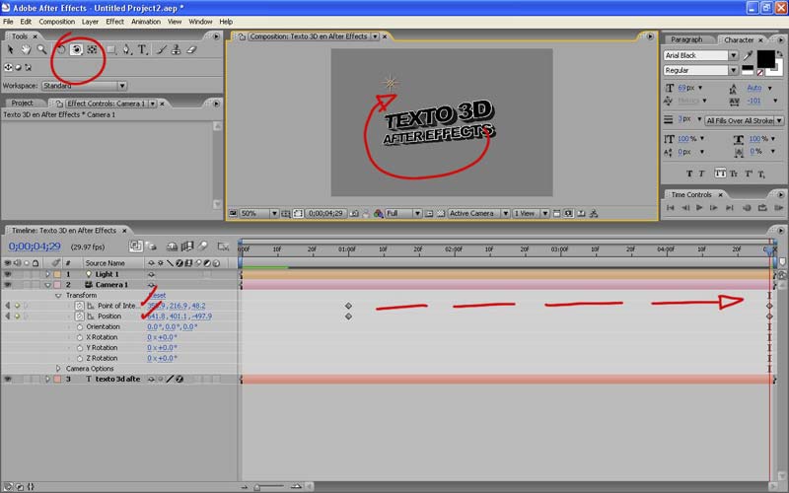Click the World Axis Mode icon

pyautogui.click(x=18, y=67)
